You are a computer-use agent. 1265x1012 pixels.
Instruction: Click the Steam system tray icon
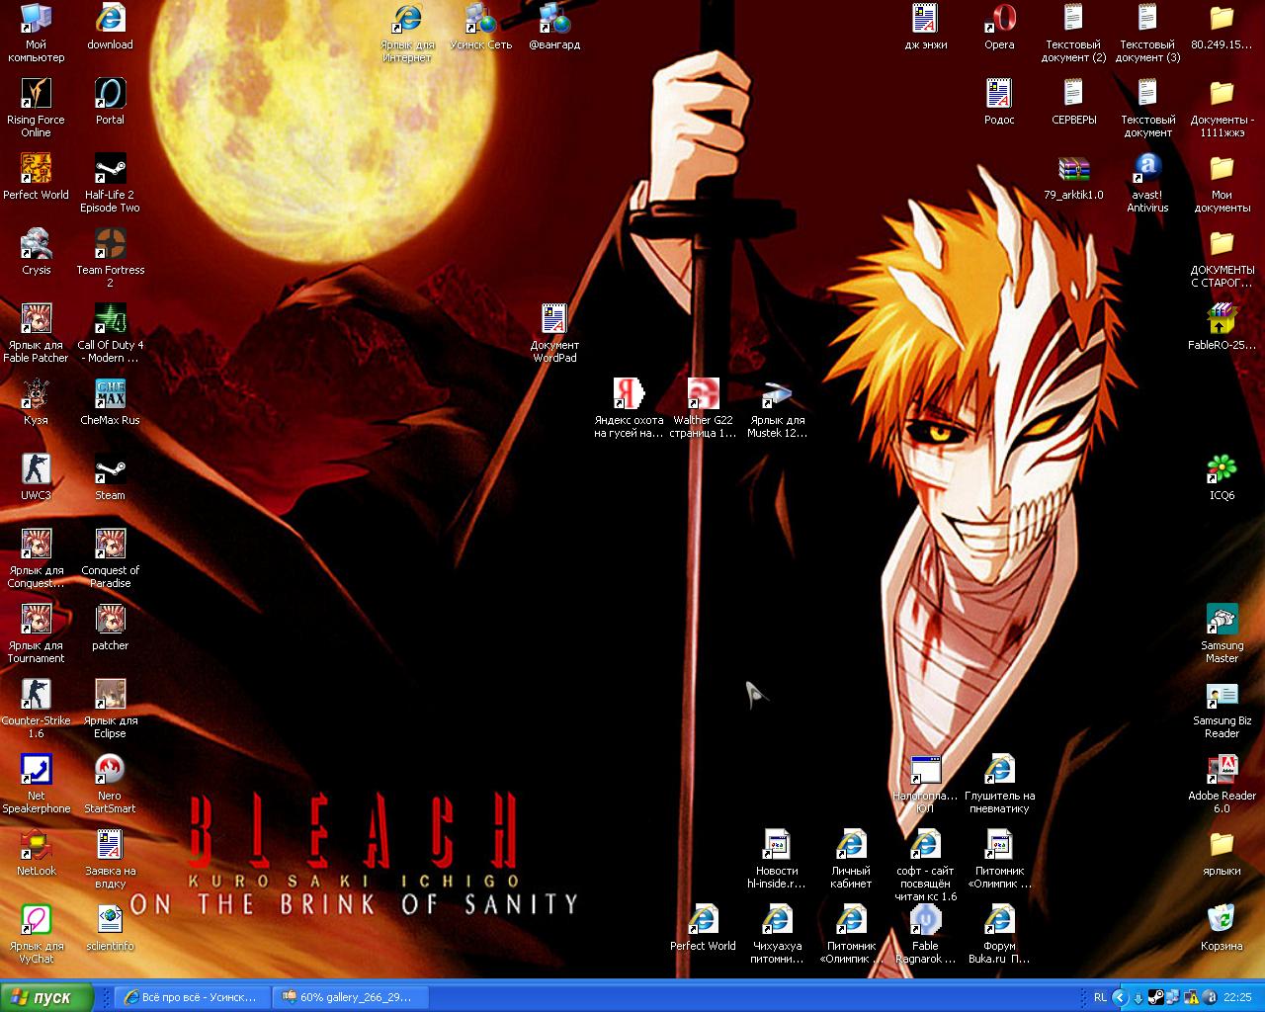point(1155,997)
